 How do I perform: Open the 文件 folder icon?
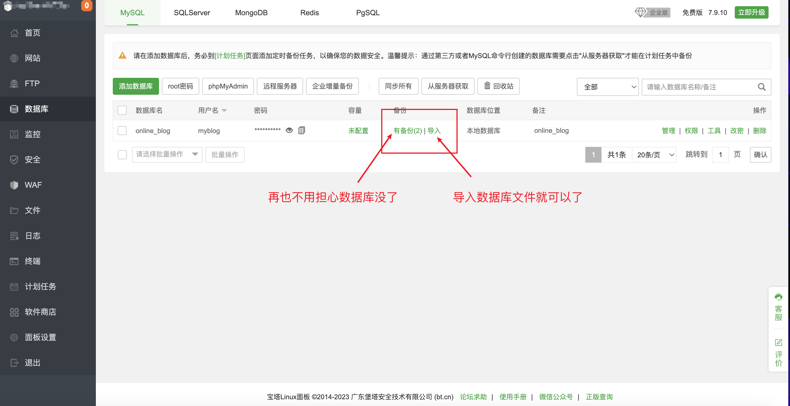click(x=14, y=210)
